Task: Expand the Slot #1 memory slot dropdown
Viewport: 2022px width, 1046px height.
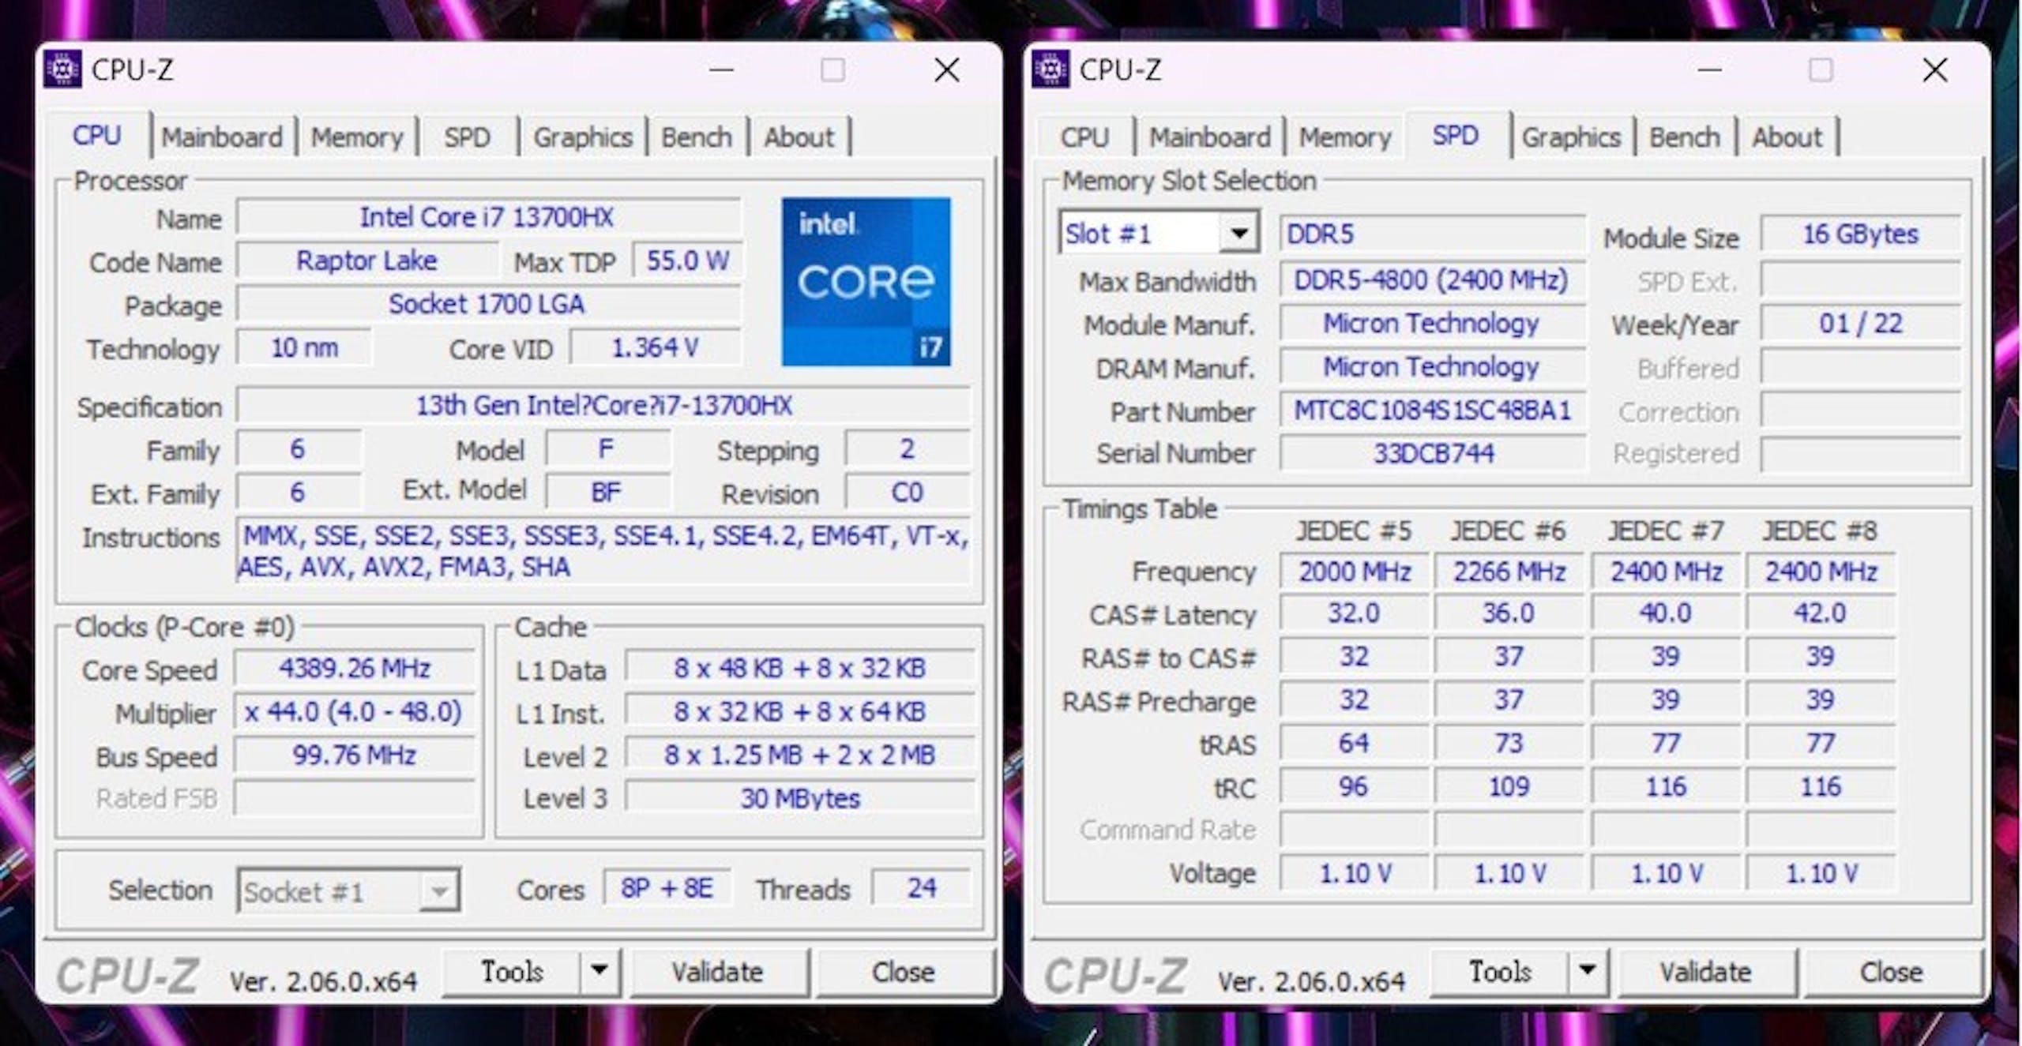Action: (1238, 233)
